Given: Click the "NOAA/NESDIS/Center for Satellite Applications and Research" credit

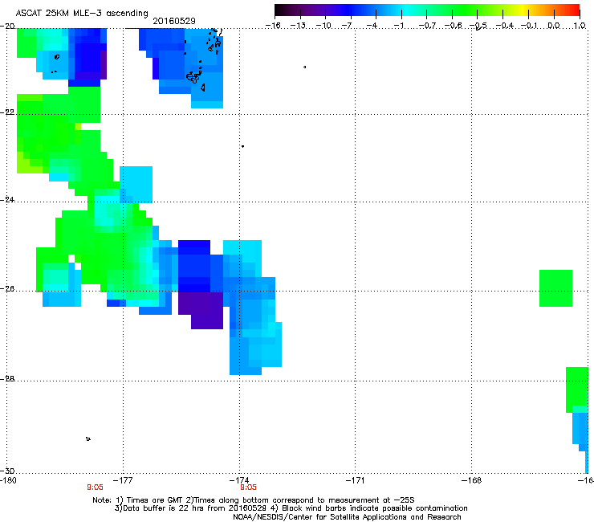Looking at the screenshot, I should point(347,517).
